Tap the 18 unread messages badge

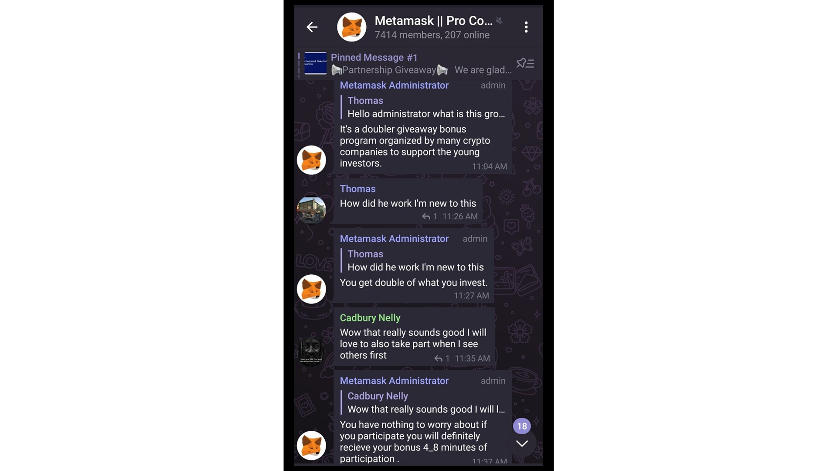click(x=522, y=426)
